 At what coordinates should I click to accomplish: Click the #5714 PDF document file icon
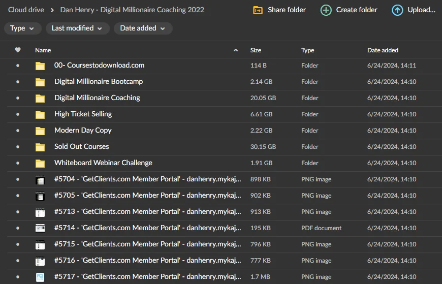[40, 228]
